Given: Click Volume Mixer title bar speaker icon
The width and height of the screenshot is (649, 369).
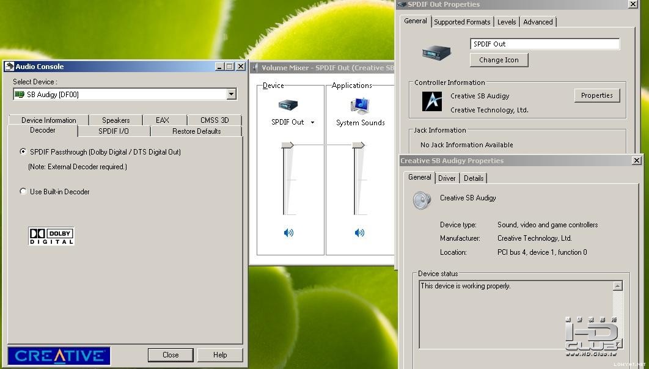Looking at the screenshot, I should coord(255,67).
